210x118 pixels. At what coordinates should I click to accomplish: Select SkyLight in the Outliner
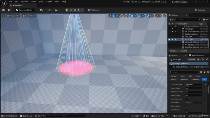click(188, 37)
